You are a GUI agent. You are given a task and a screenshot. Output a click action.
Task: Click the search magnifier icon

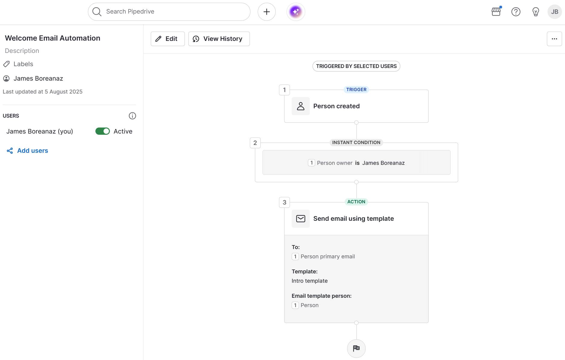pyautogui.click(x=97, y=12)
